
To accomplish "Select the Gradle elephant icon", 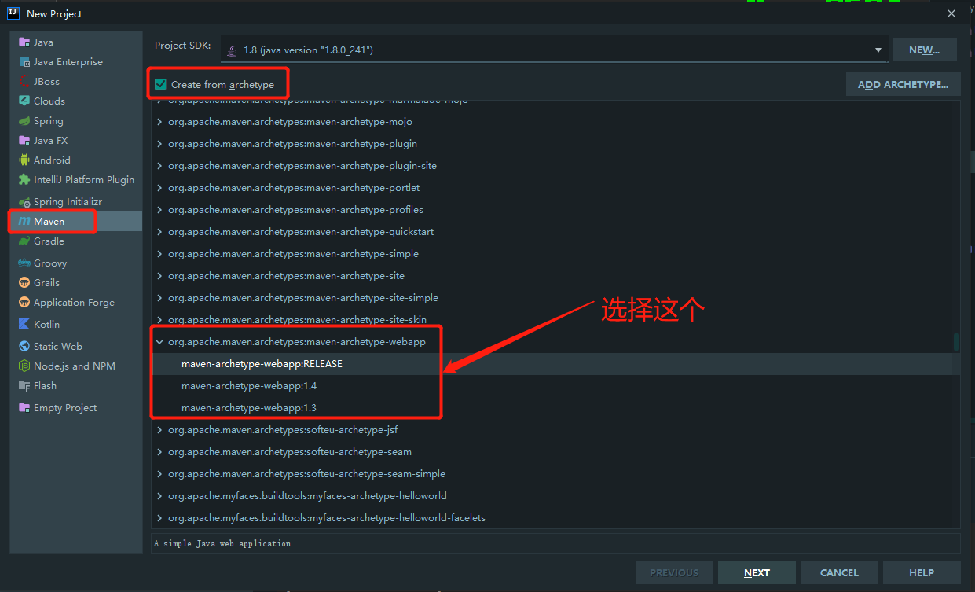I will pyautogui.click(x=24, y=241).
